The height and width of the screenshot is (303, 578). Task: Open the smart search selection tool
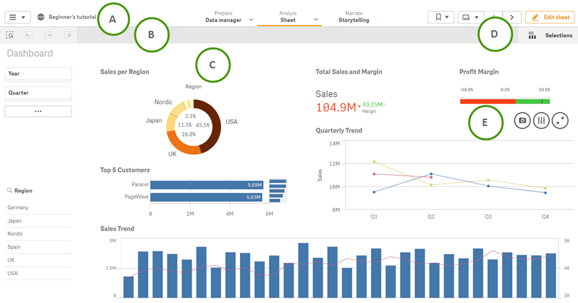click(x=10, y=35)
